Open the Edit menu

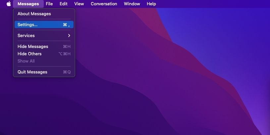(64, 4)
